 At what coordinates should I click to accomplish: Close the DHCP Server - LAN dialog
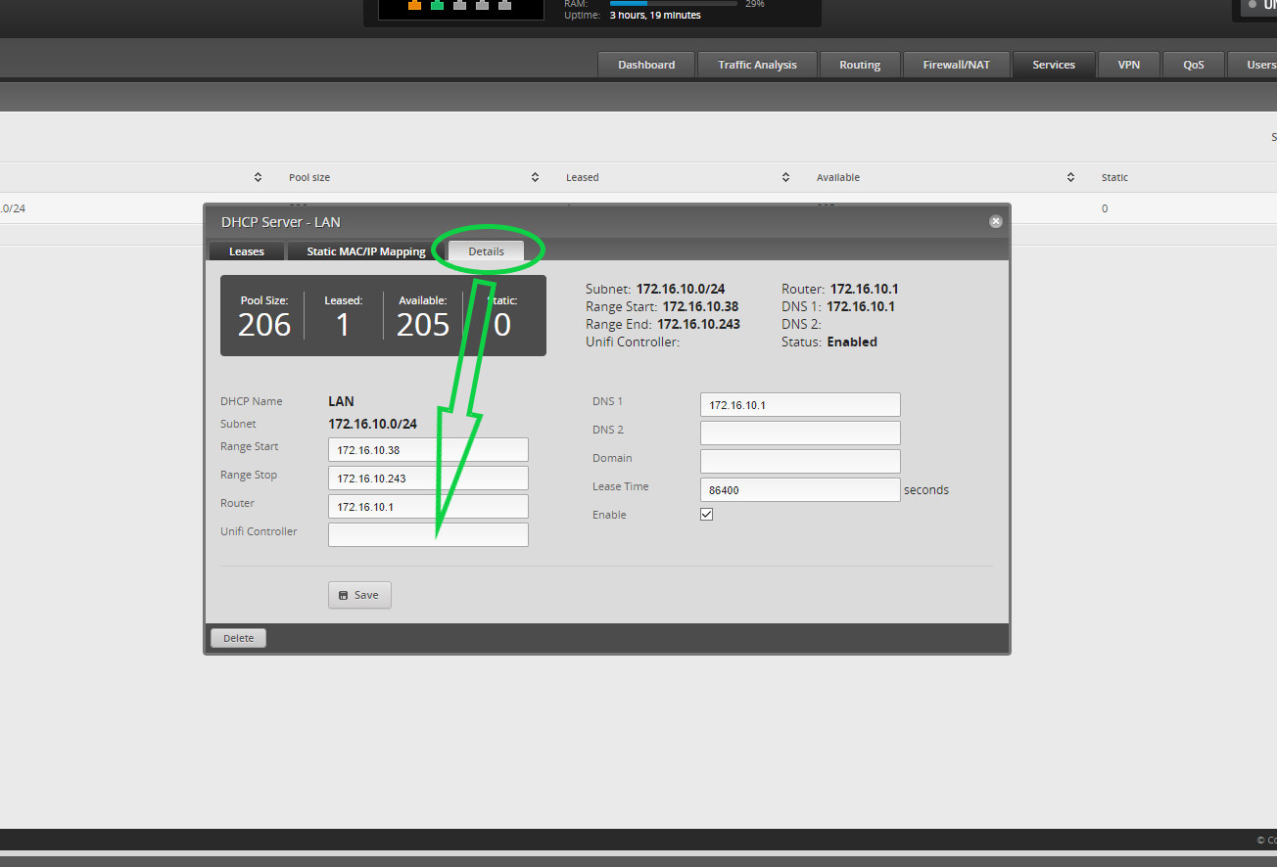coord(996,222)
